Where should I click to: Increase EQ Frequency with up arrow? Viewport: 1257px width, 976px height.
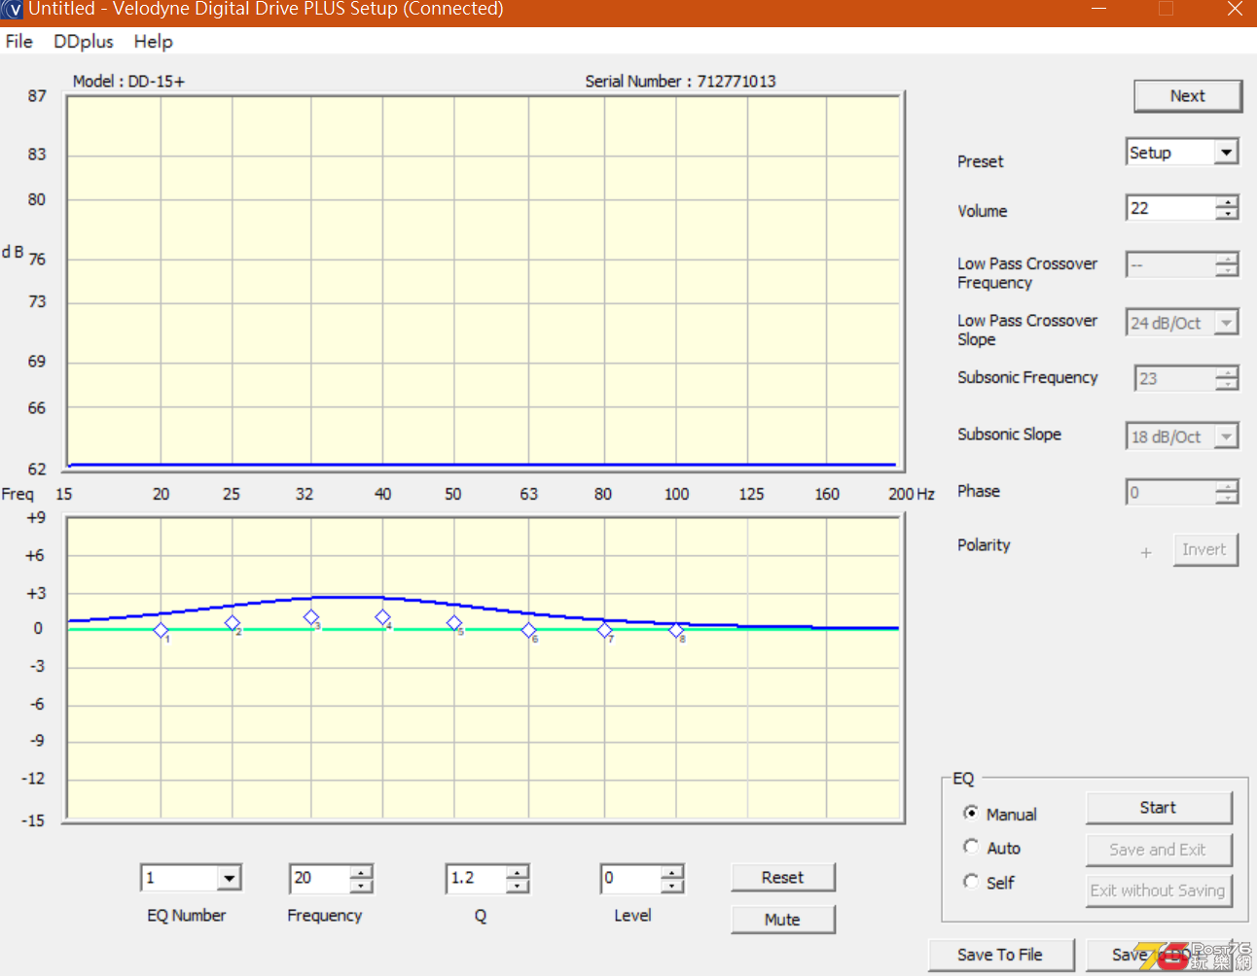click(361, 872)
